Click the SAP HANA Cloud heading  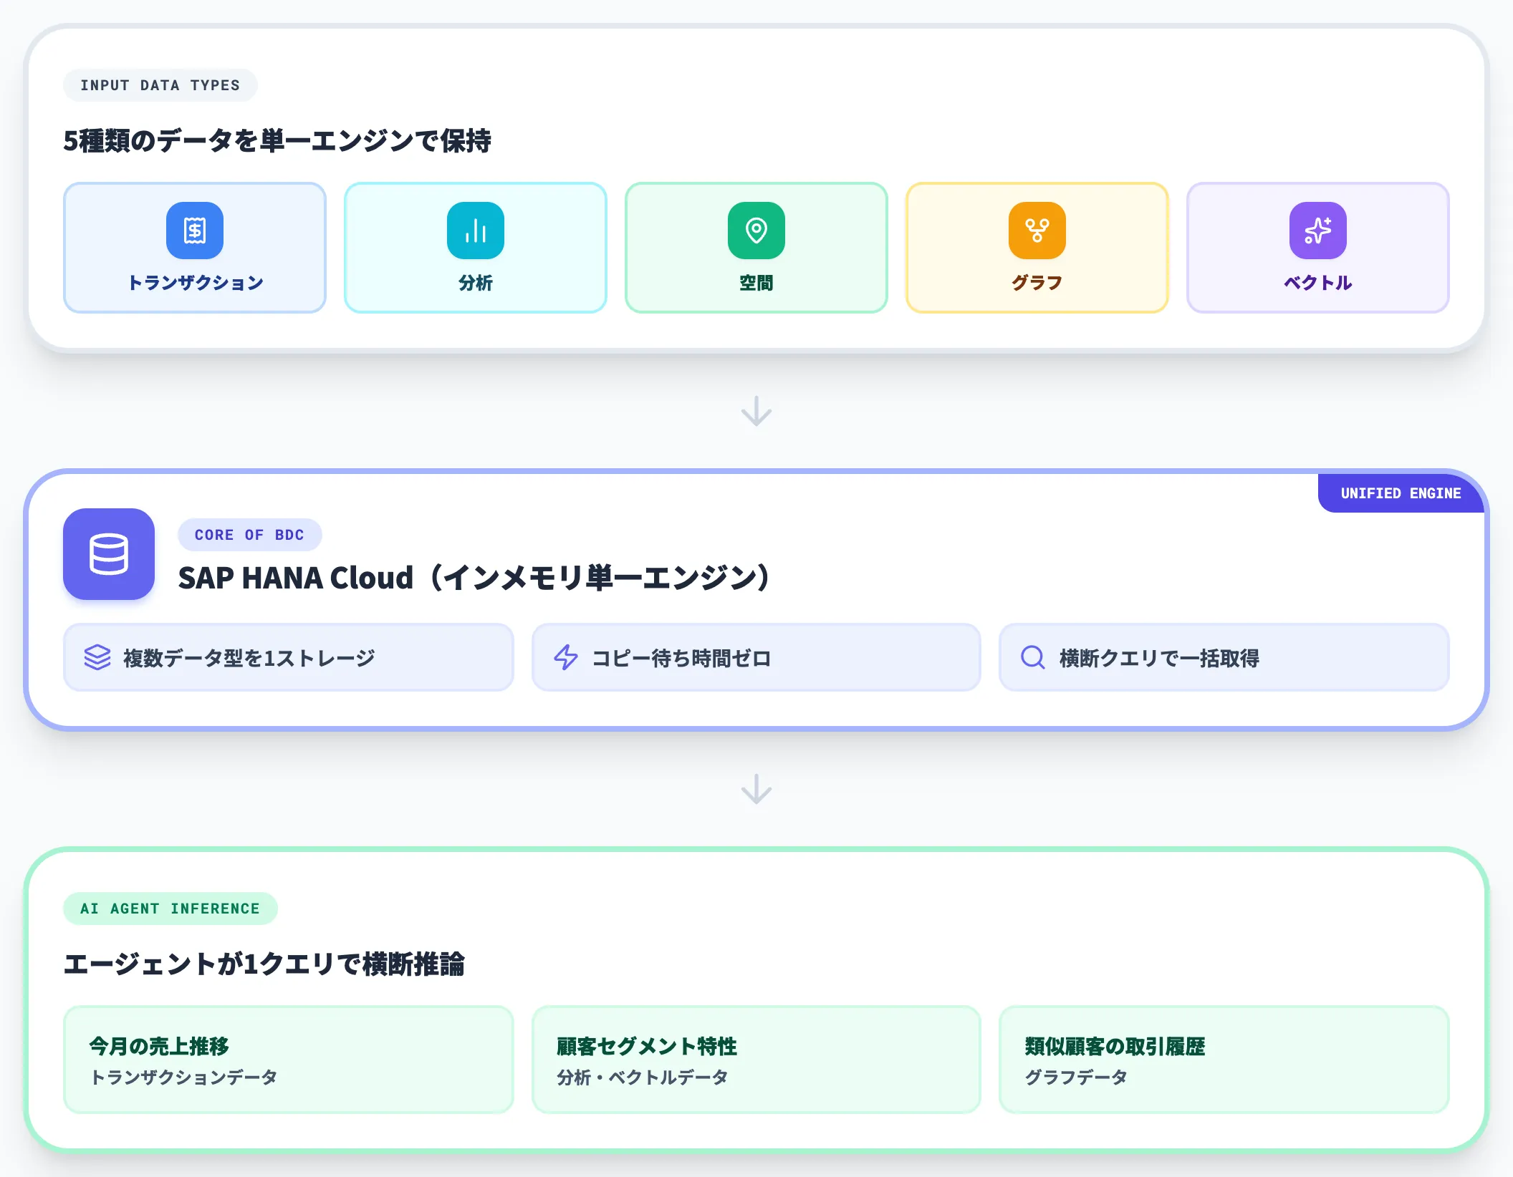coord(474,578)
